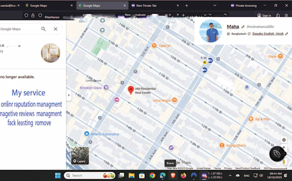The width and height of the screenshot is (292, 181).
Task: Open Microsoft Edge from the taskbar
Action: click(163, 175)
